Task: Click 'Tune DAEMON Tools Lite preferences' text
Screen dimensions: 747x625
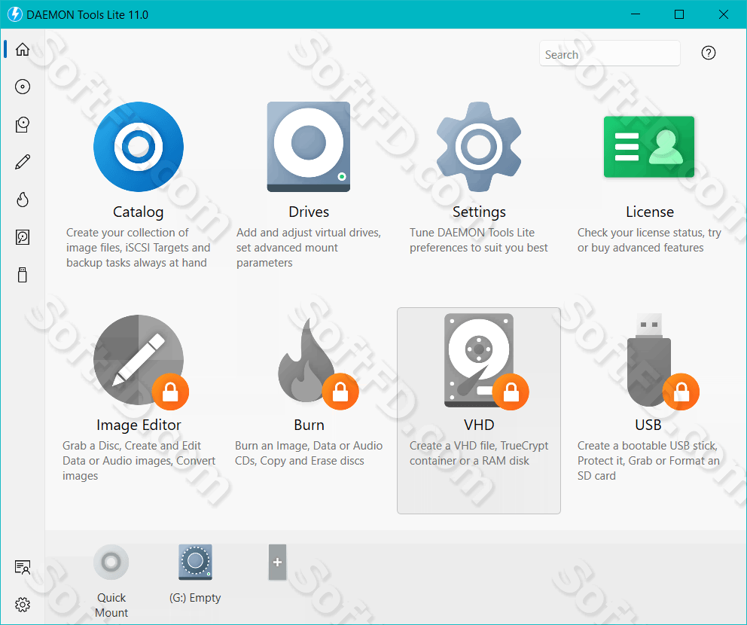Action: tap(478, 240)
